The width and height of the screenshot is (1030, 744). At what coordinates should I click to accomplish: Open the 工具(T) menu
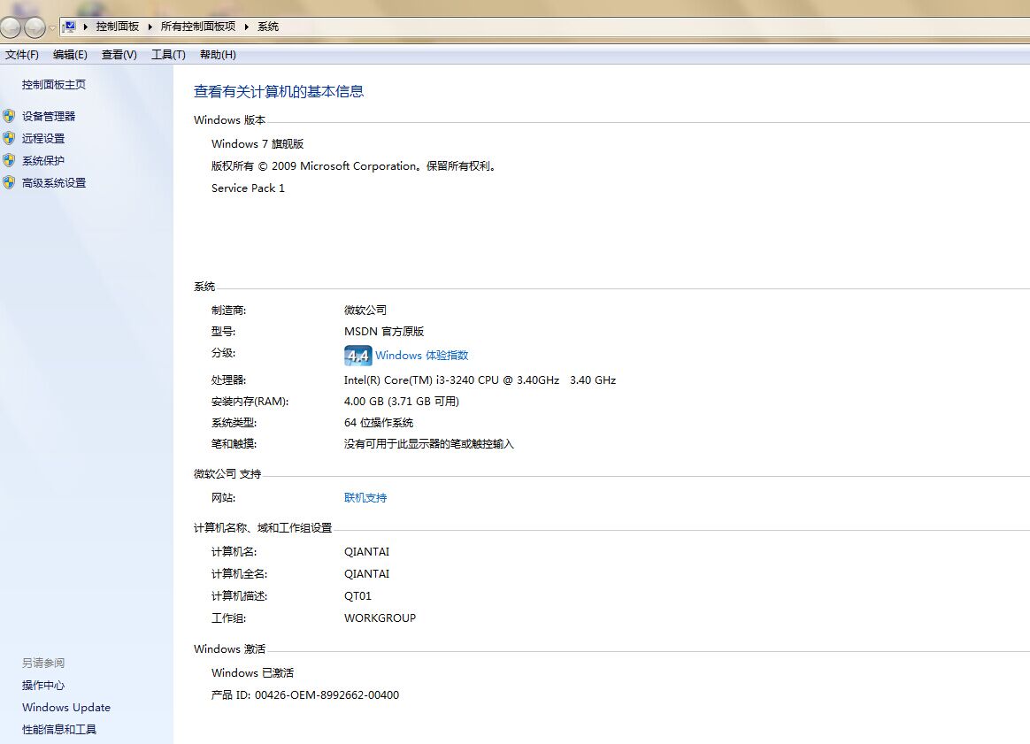168,55
